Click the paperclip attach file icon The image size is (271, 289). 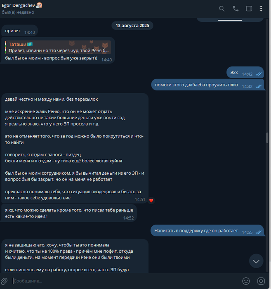click(4, 281)
